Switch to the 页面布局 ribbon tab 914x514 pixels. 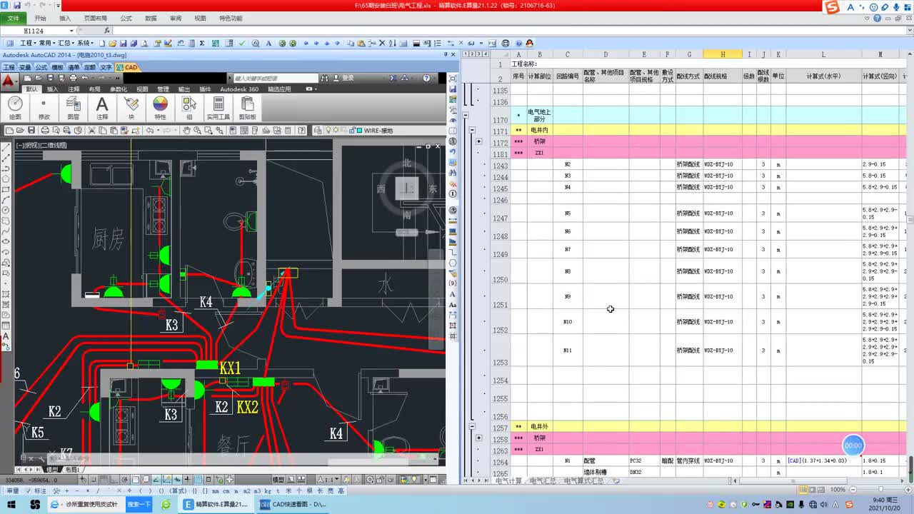(x=95, y=19)
